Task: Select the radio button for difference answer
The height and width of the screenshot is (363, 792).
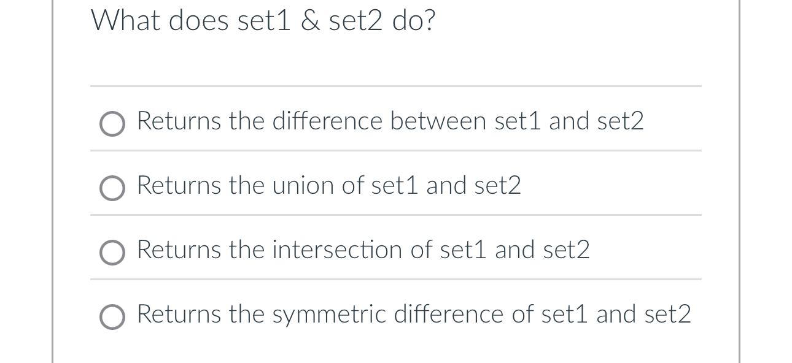Action: pos(112,124)
